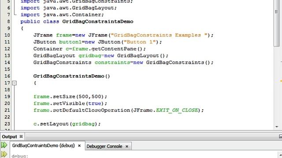Click the constraints variable on line 14
The image size is (282, 158).
pos(112,62)
